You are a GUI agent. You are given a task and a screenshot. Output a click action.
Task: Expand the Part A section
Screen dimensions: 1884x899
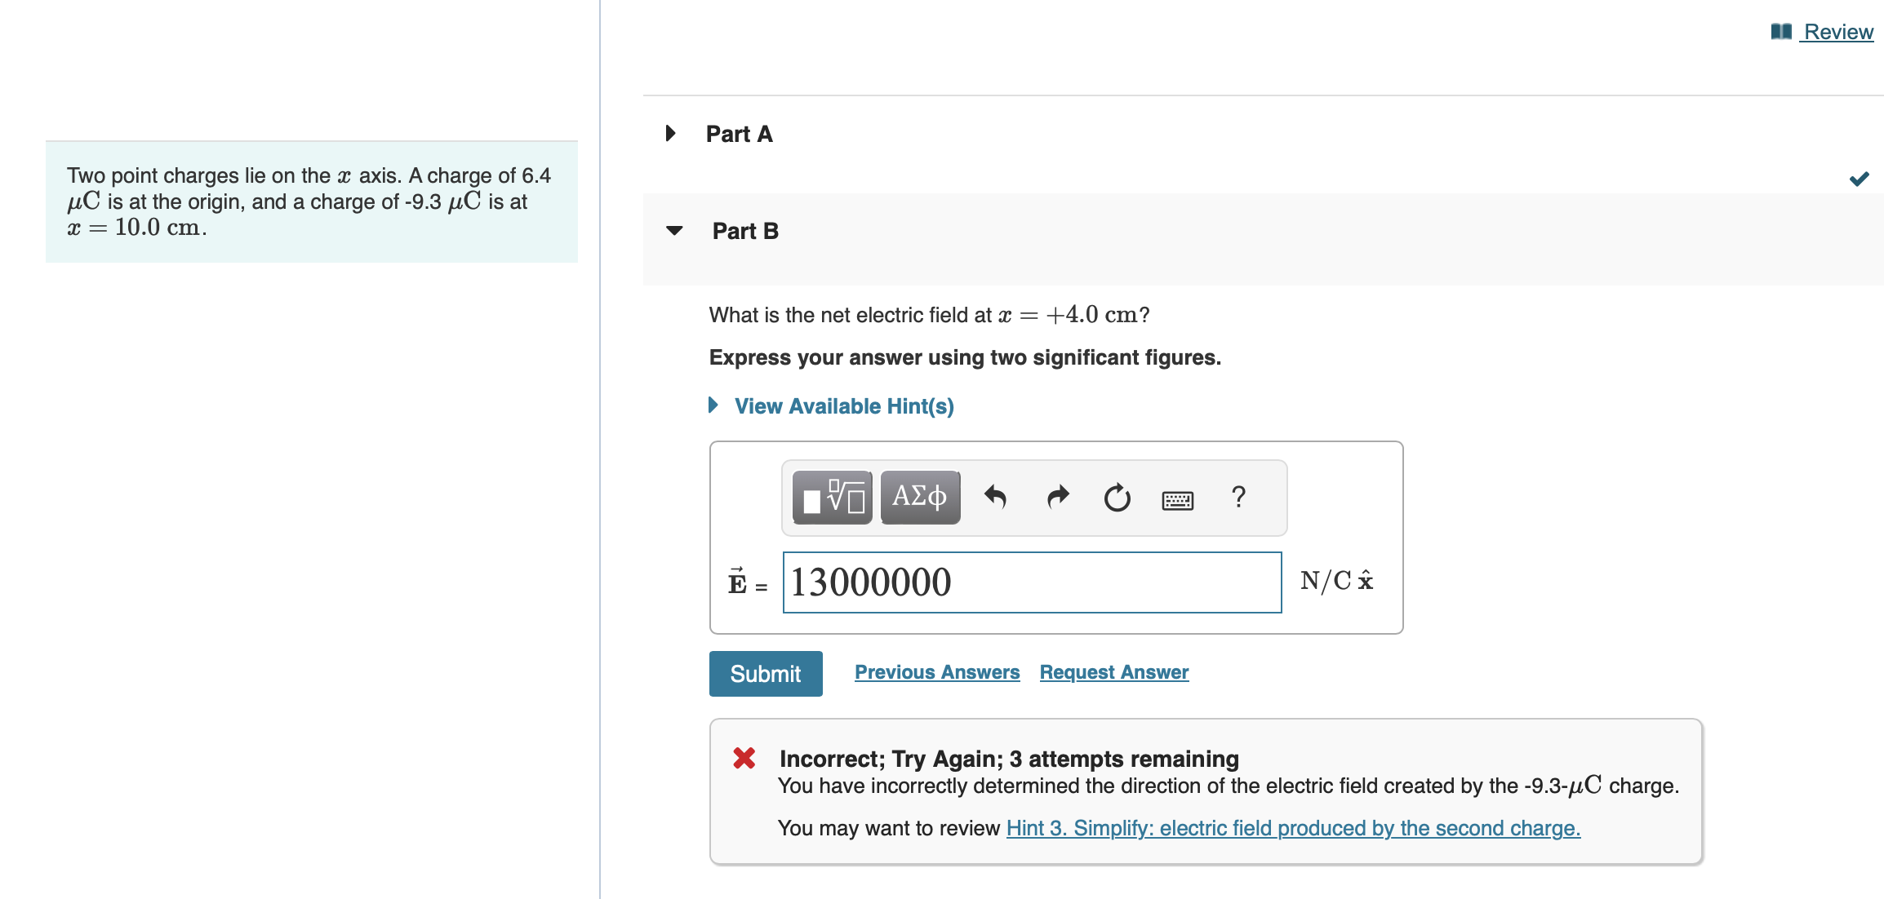(671, 133)
